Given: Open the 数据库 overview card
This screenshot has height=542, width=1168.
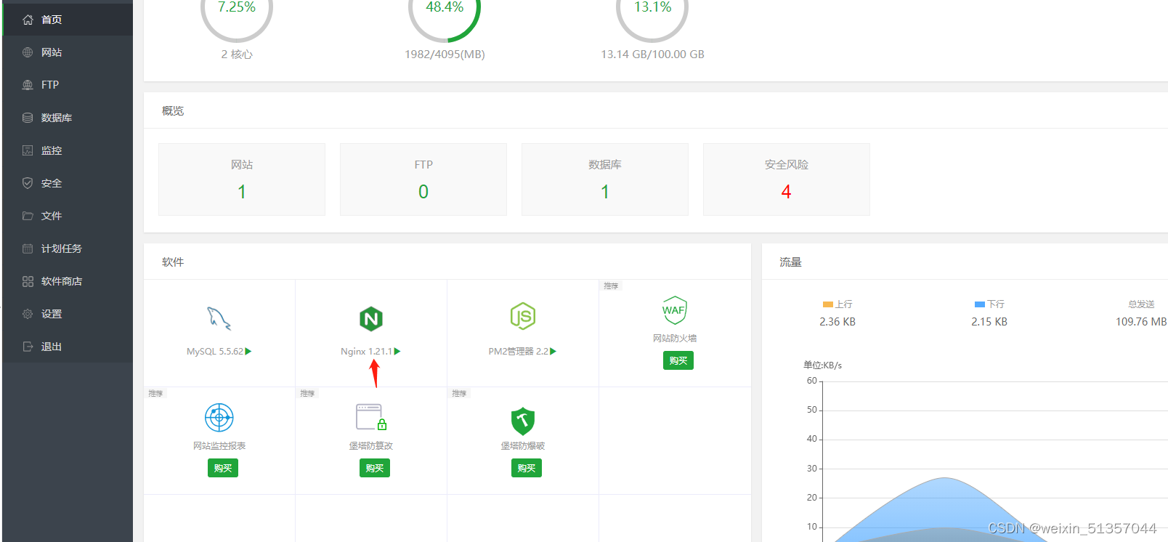Looking at the screenshot, I should click(x=605, y=179).
